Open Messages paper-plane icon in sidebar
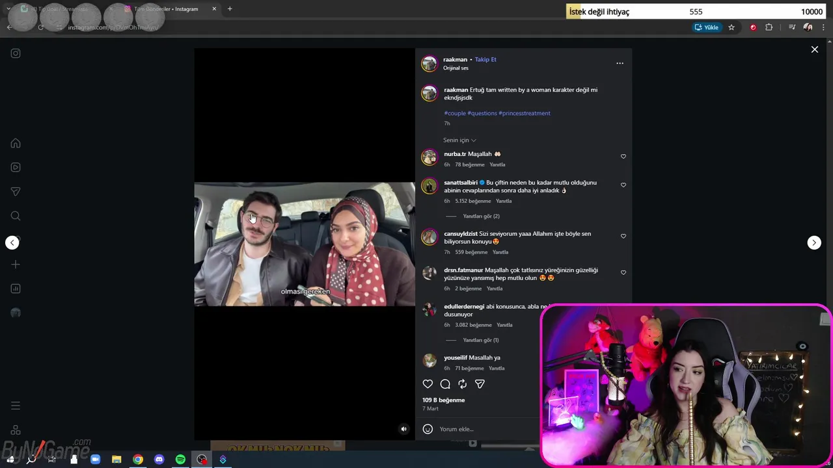The width and height of the screenshot is (833, 468). (16, 192)
